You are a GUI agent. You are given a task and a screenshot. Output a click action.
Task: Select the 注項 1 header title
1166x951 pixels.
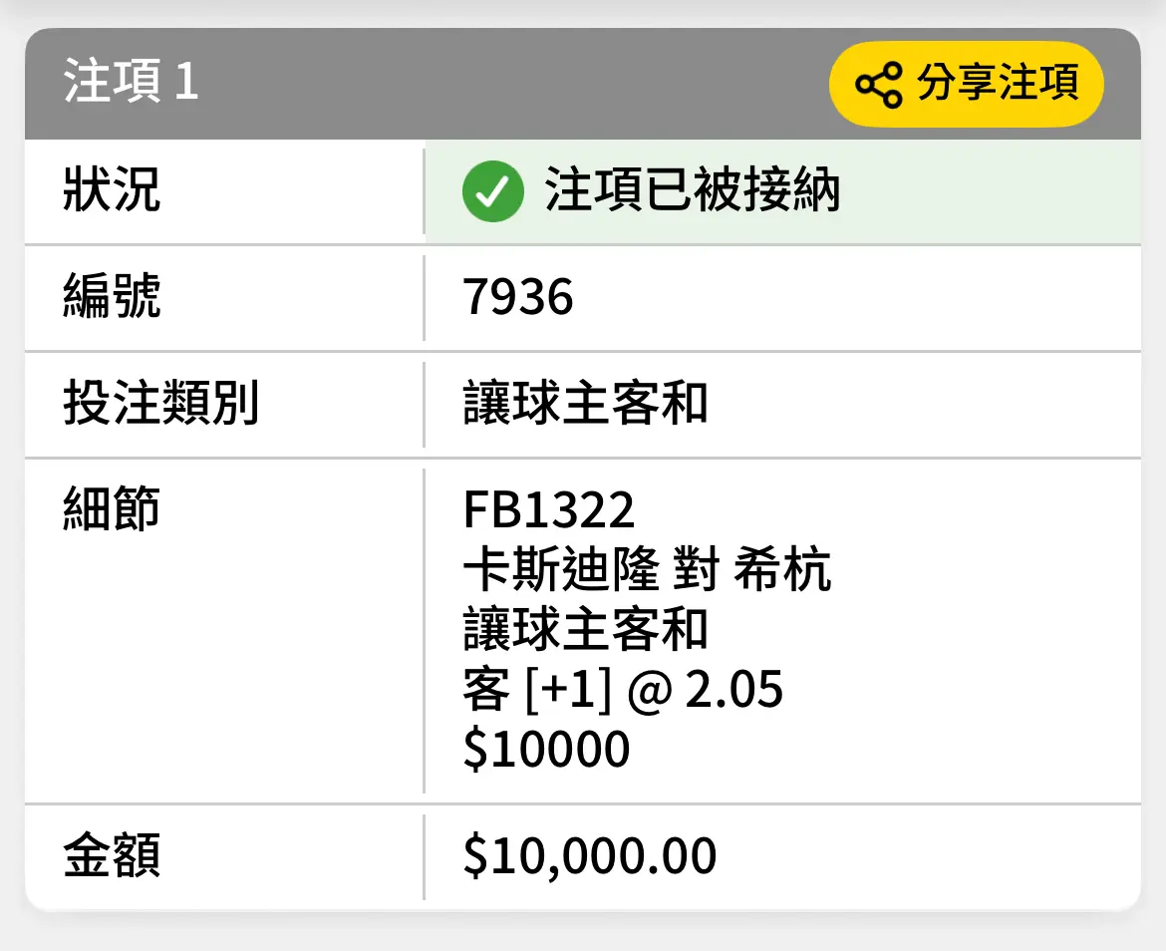131,81
